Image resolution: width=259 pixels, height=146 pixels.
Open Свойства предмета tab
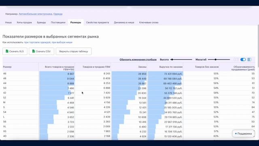[98, 22]
